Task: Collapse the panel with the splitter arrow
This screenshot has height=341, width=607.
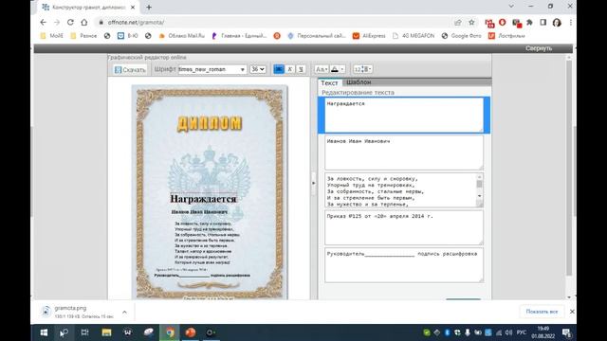Action: 314,183
